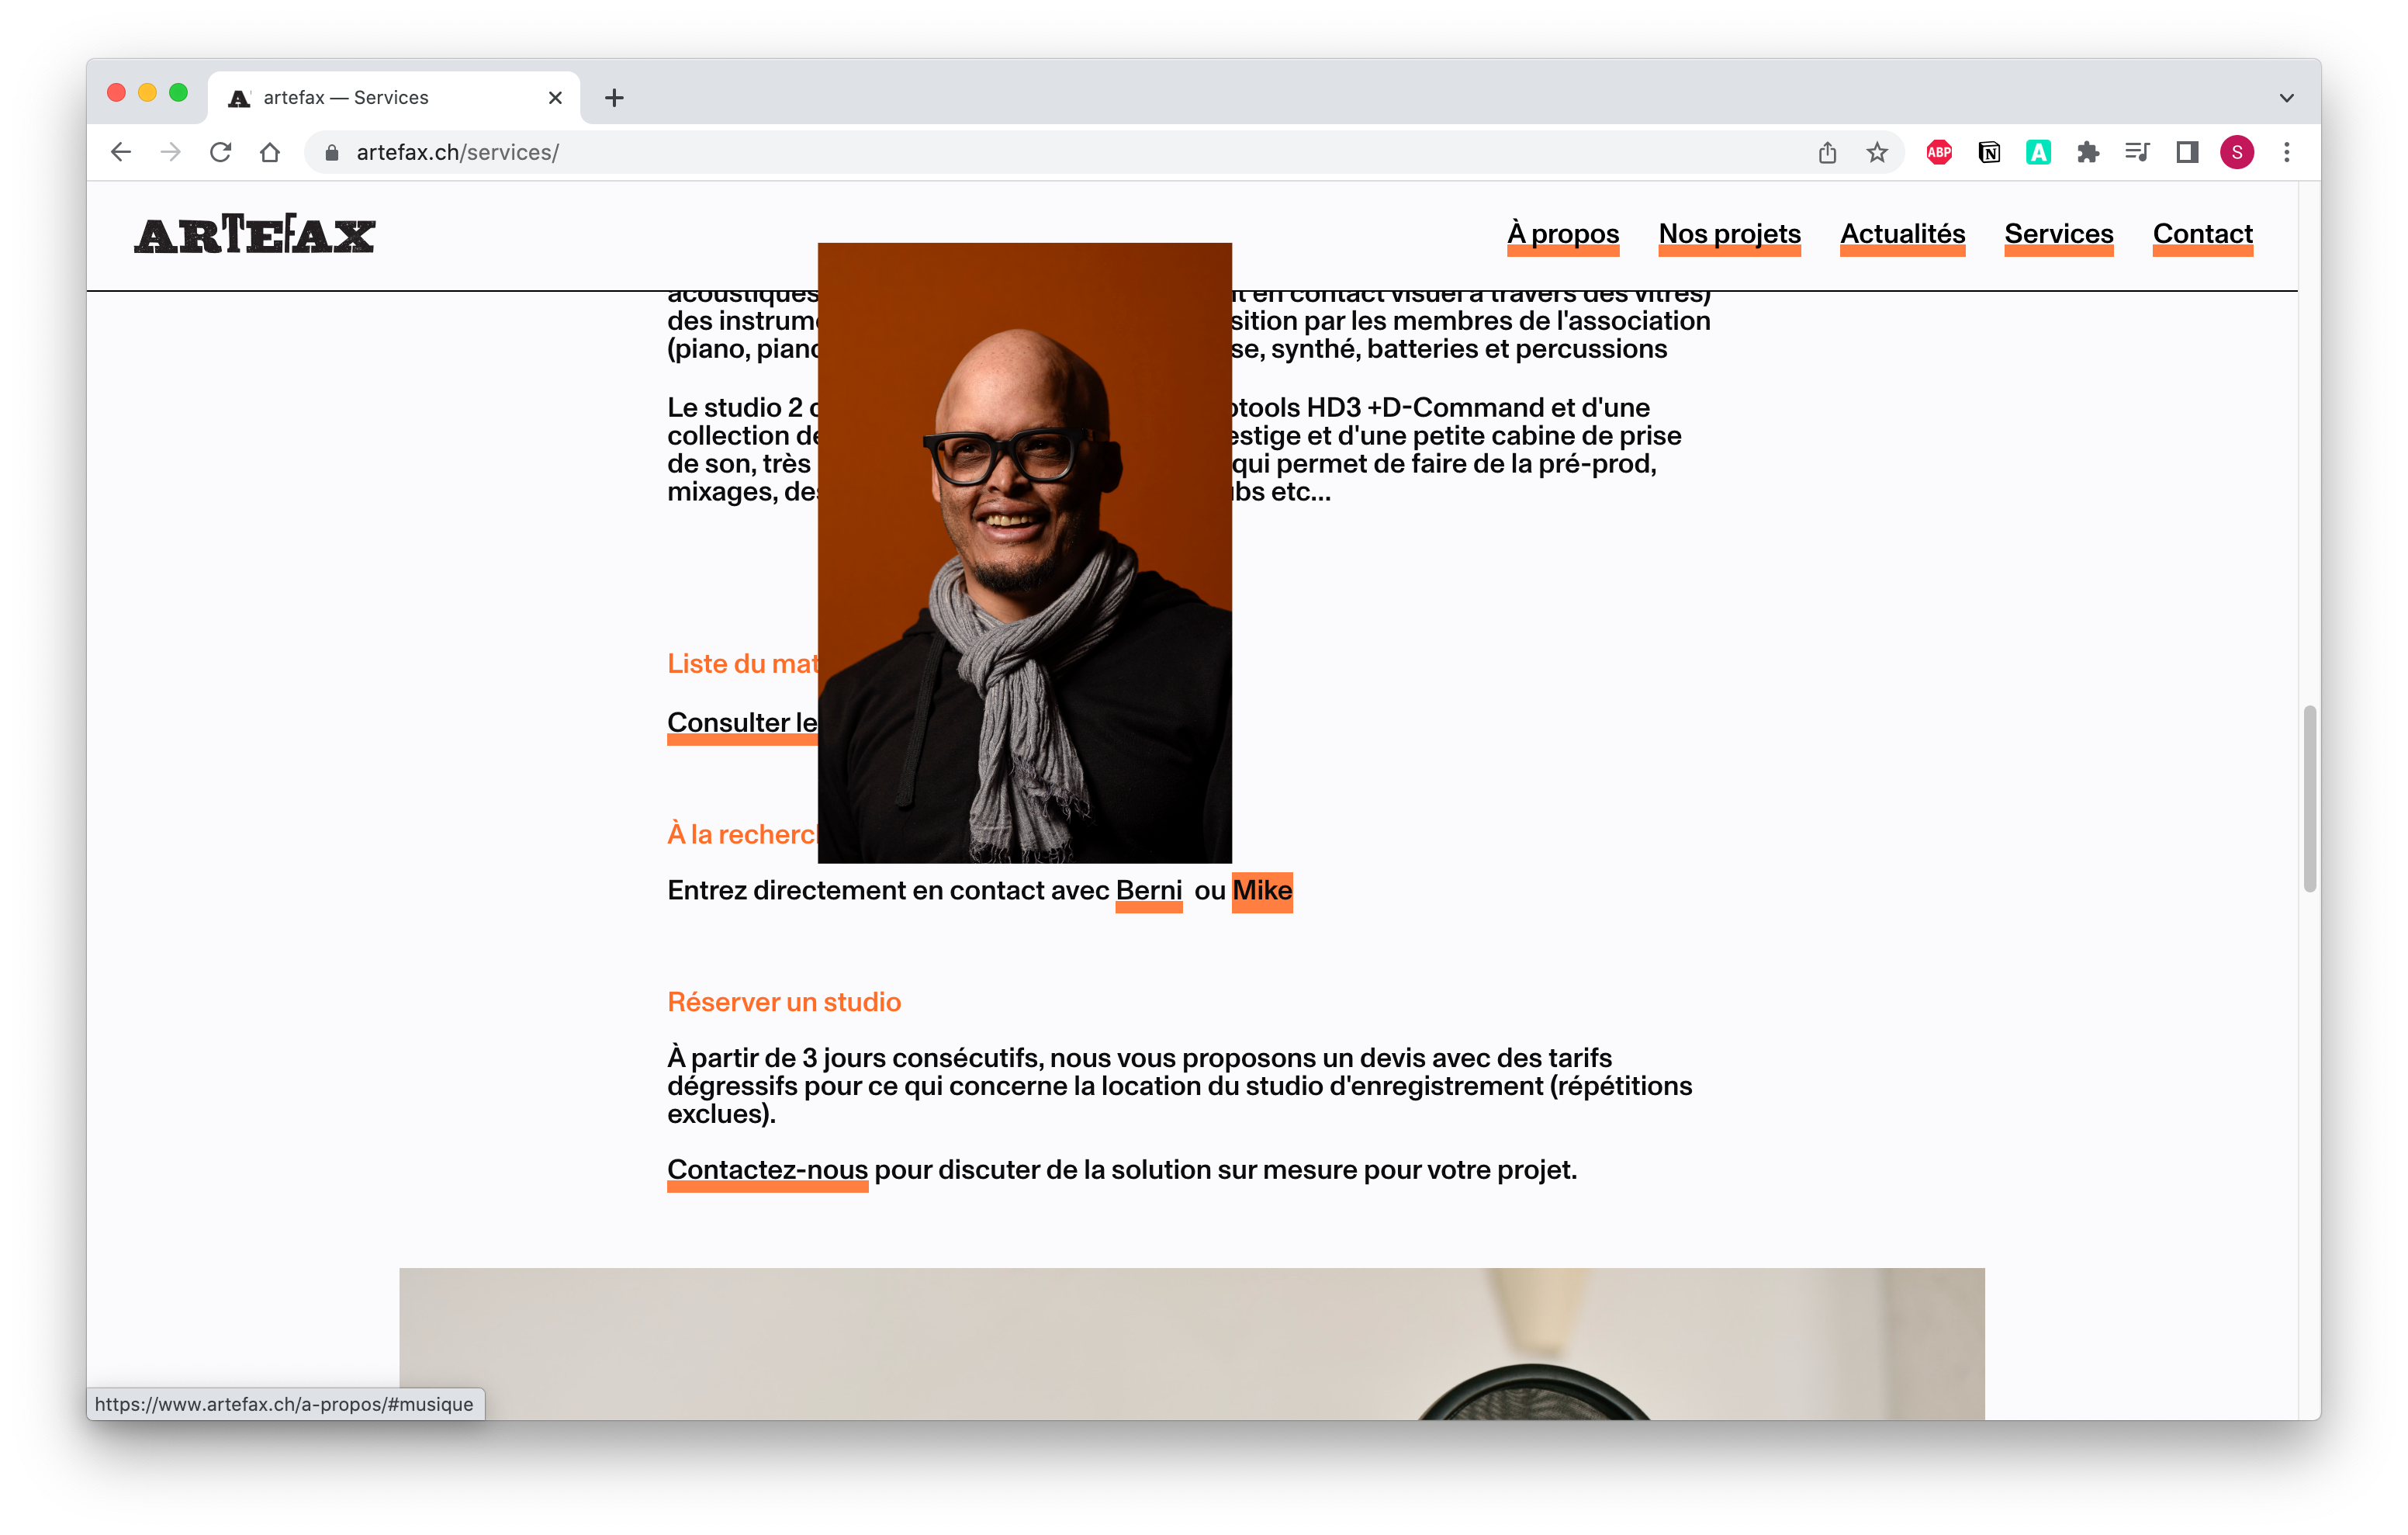Viewport: 2408px width, 1535px height.
Task: Toggle the browser side panel
Action: tap(2187, 152)
